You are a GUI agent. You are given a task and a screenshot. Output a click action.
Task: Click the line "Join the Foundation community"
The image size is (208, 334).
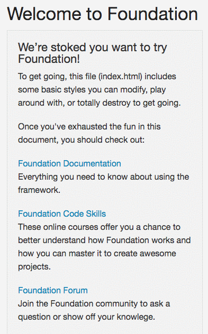click(94, 304)
